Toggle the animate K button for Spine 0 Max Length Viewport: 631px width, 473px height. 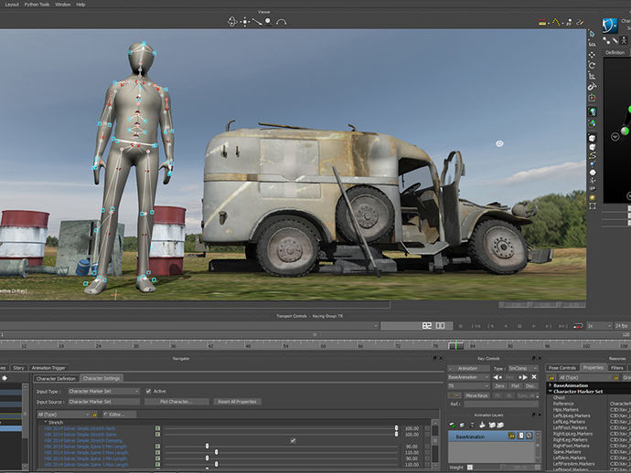pos(157,453)
